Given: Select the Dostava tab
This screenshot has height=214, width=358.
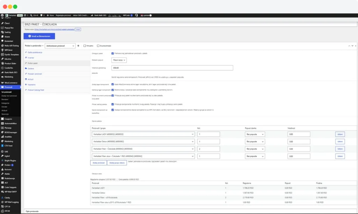Looking at the screenshot, I should click(31, 69).
